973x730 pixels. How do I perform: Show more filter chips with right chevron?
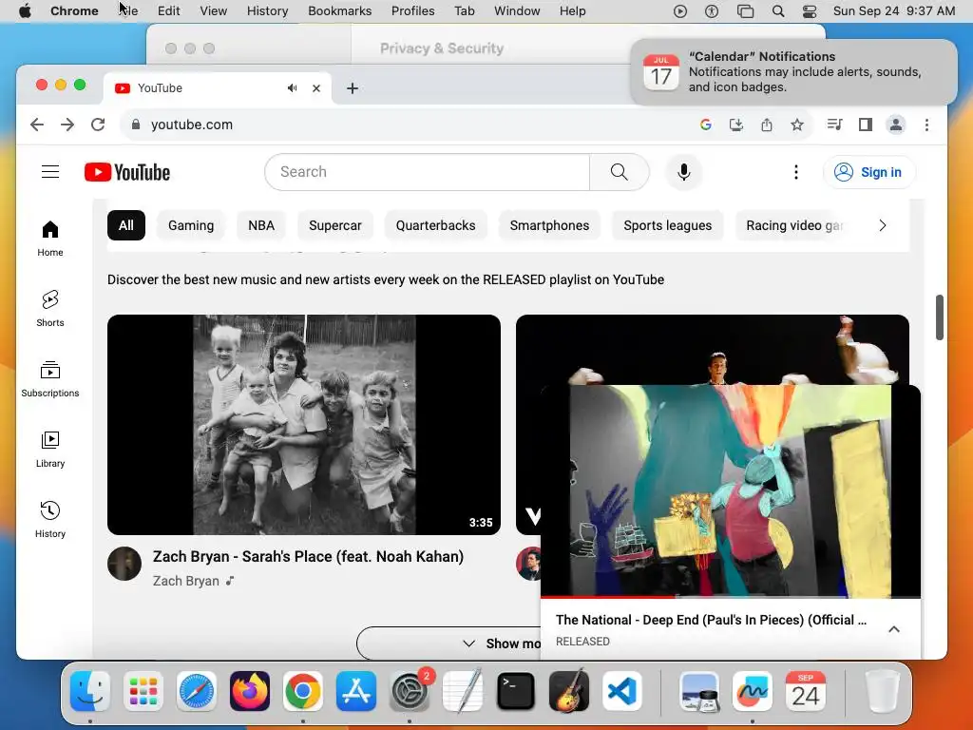click(x=883, y=225)
